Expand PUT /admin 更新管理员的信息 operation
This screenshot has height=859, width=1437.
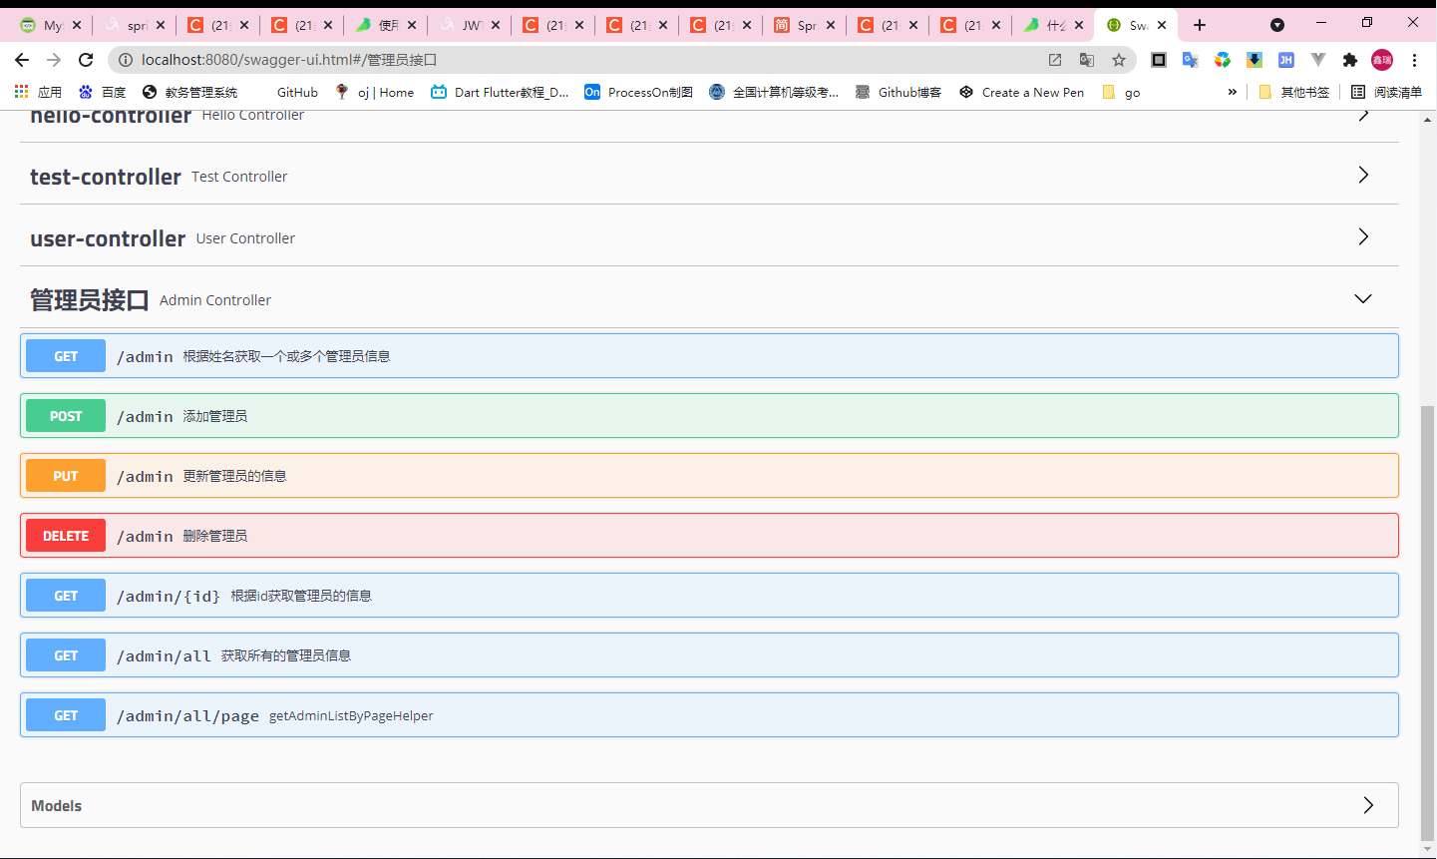[x=709, y=476]
